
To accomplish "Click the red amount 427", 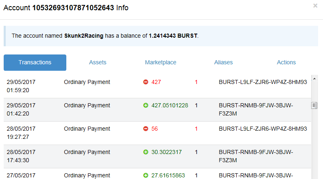I will tap(156, 82).
